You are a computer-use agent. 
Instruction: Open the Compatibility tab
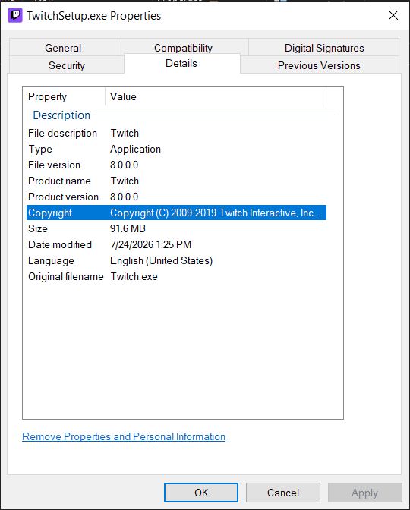point(183,48)
